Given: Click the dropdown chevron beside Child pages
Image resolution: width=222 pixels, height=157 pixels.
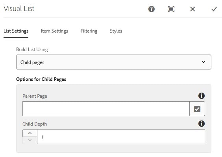Looking at the screenshot, I should pyautogui.click(x=203, y=62).
